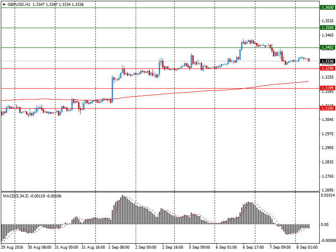336x252 pixels.
Task: Click the tallest MACD histogram bar near 1 Sep
Action: (x=123, y=210)
